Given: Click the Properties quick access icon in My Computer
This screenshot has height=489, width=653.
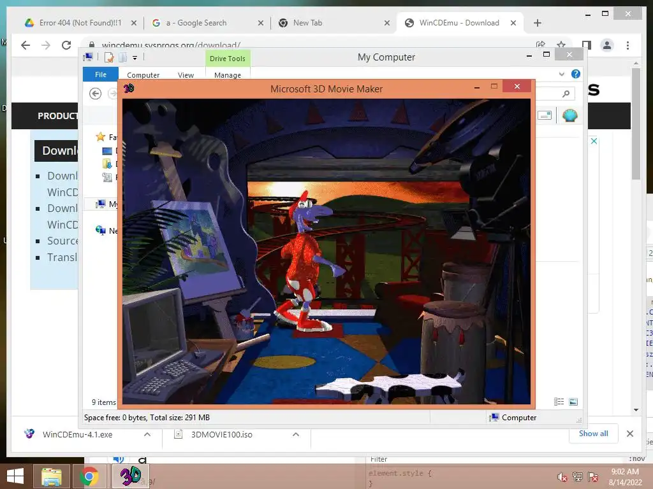Looking at the screenshot, I should (x=109, y=57).
